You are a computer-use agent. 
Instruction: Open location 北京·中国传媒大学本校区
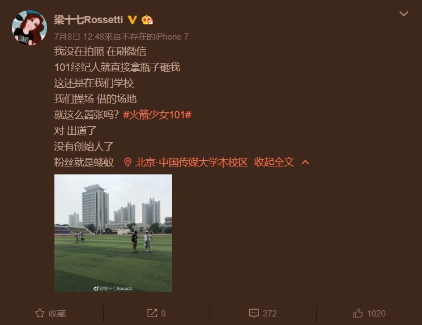coord(191,162)
